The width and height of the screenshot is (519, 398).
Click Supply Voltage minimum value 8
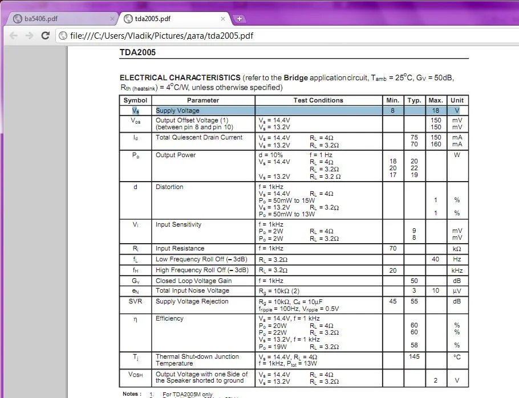coord(392,110)
